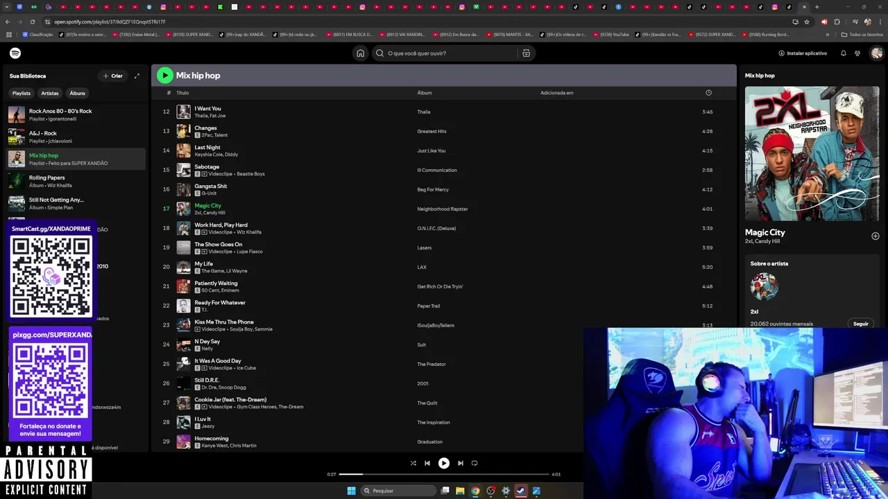Screen dimensions: 888x499
Task: Open the 2xl artist avatar in Sobre o artista
Action: point(764,286)
